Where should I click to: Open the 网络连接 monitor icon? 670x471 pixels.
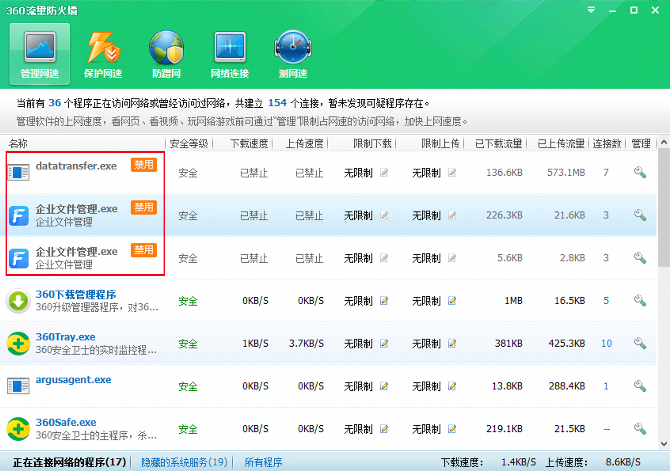pos(230,54)
